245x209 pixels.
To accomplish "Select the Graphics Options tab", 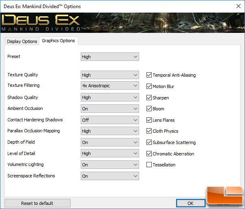I will 58,41.
